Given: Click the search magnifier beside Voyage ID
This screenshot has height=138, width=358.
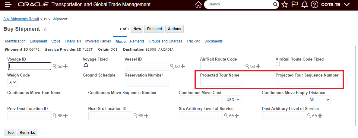Looking at the screenshot, I should click(55, 66).
